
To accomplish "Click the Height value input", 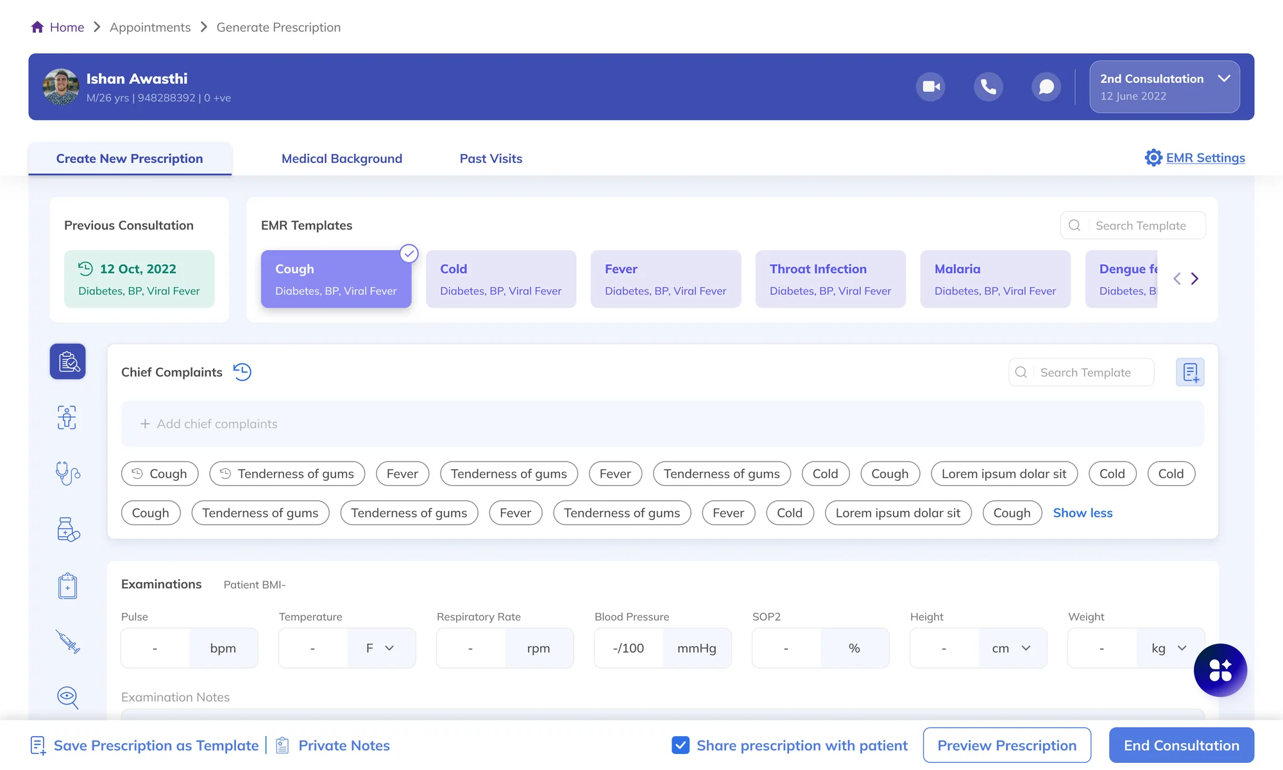I will [944, 648].
